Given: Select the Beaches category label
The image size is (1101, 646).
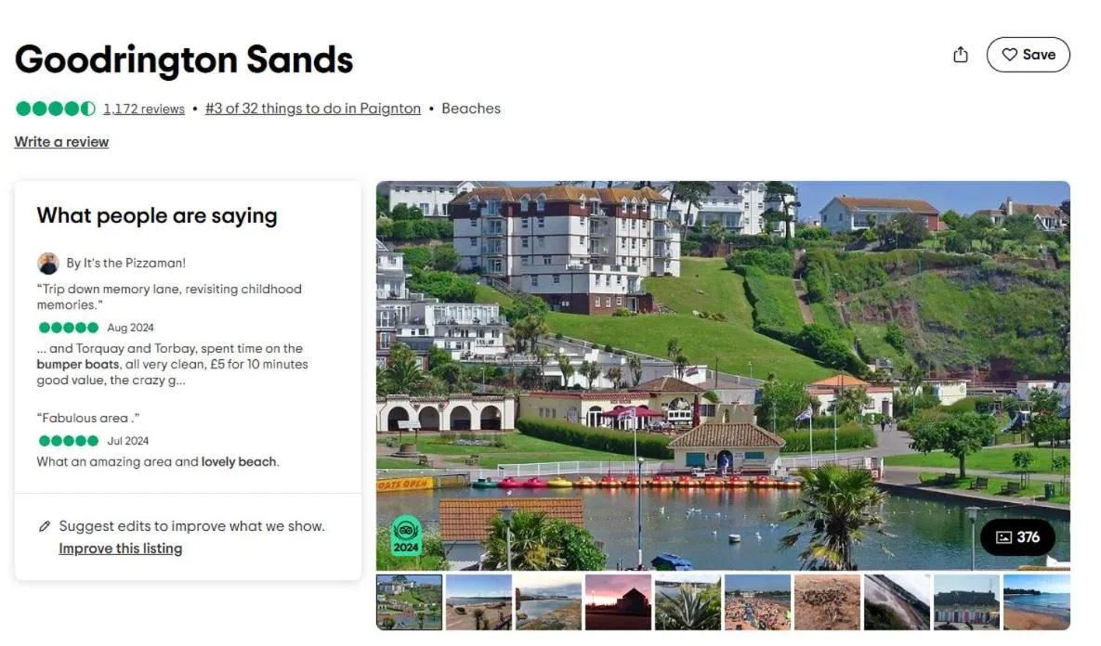Looking at the screenshot, I should (x=471, y=109).
